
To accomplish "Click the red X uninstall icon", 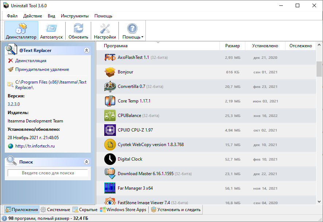I will point(11,61).
